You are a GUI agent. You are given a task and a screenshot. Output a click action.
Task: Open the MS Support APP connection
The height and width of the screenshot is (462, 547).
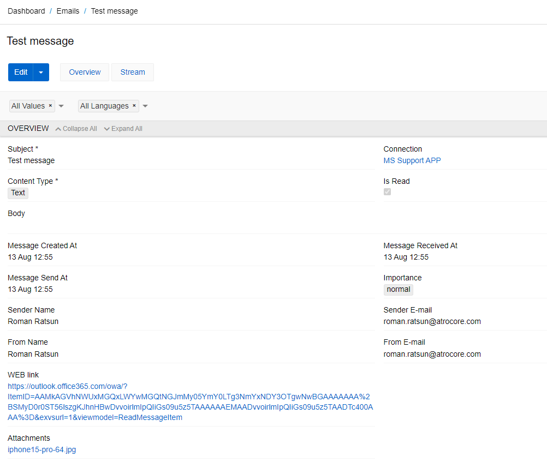(x=412, y=160)
